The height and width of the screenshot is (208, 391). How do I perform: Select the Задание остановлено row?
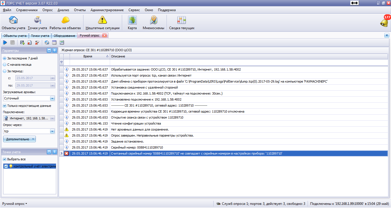point(224,141)
